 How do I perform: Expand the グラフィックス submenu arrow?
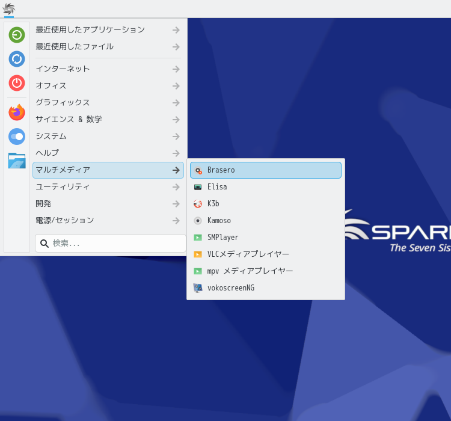pos(176,103)
